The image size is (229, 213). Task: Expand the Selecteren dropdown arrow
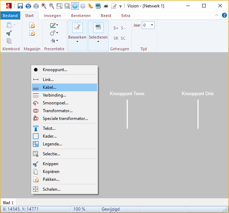click(98, 42)
